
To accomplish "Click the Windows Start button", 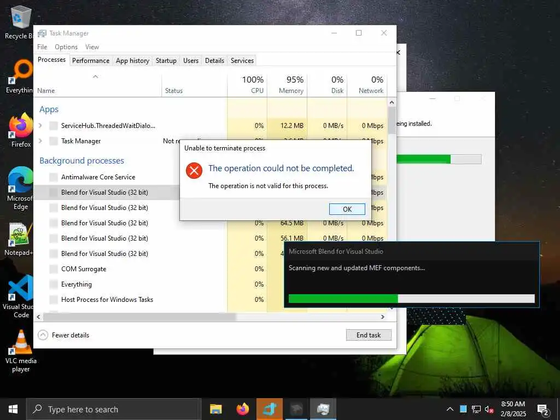I will pos(13,409).
